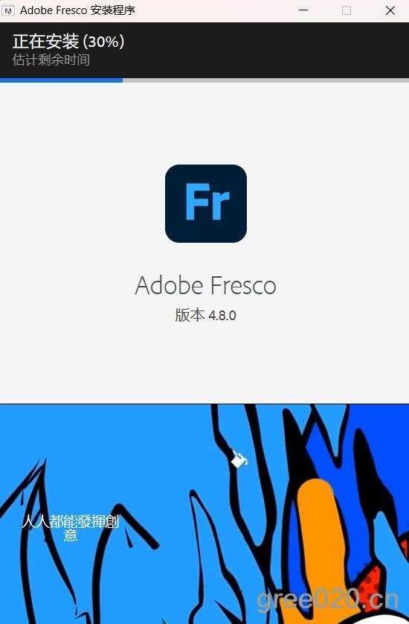
Task: Click the 估计剩余时间 label
Action: pos(51,60)
